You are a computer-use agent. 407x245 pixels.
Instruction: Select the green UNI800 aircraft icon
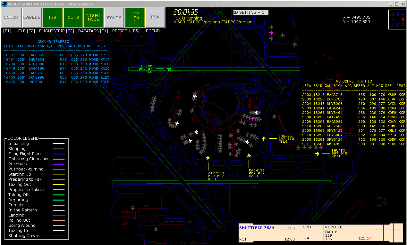pyautogui.click(x=169, y=69)
